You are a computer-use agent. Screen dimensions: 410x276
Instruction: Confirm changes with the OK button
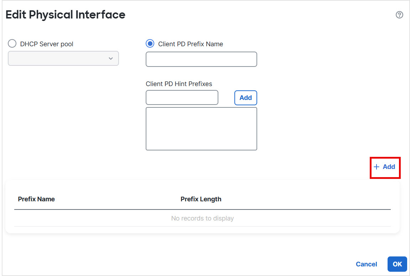(x=397, y=264)
